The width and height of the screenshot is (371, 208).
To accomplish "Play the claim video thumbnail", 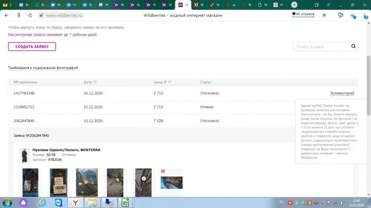I will [171, 183].
